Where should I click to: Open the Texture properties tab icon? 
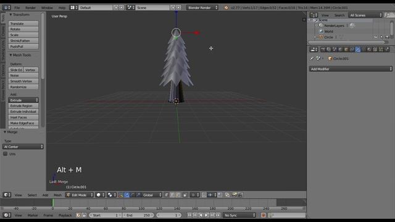375,49
